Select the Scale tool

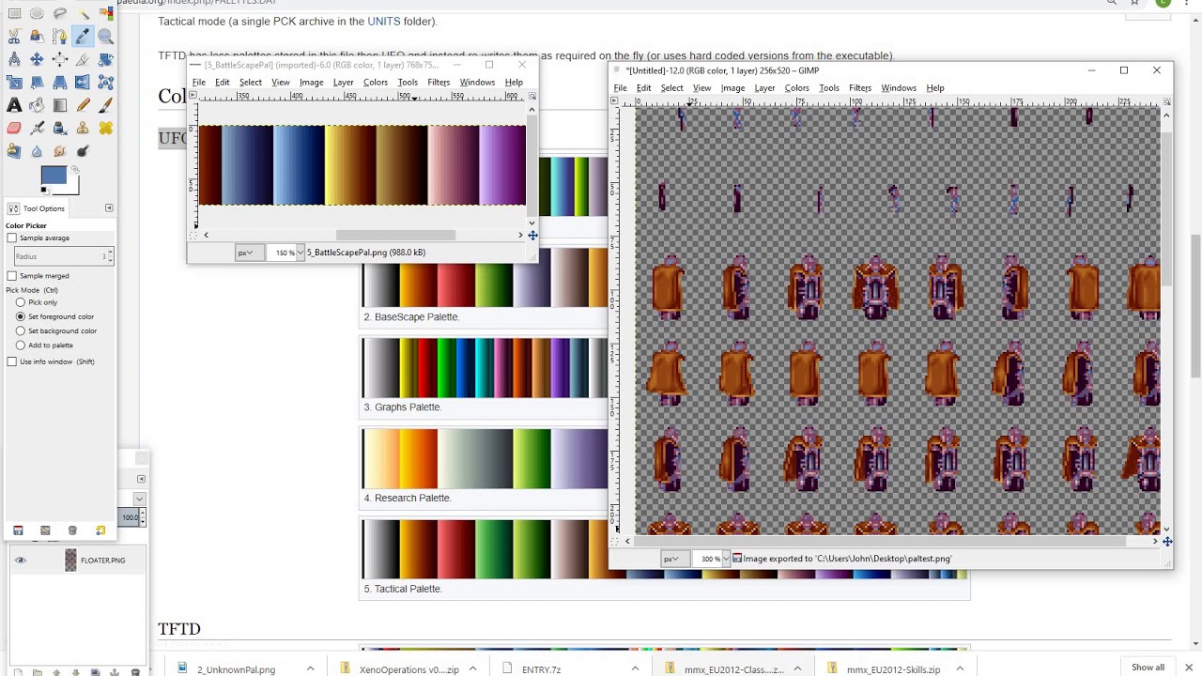14,83
